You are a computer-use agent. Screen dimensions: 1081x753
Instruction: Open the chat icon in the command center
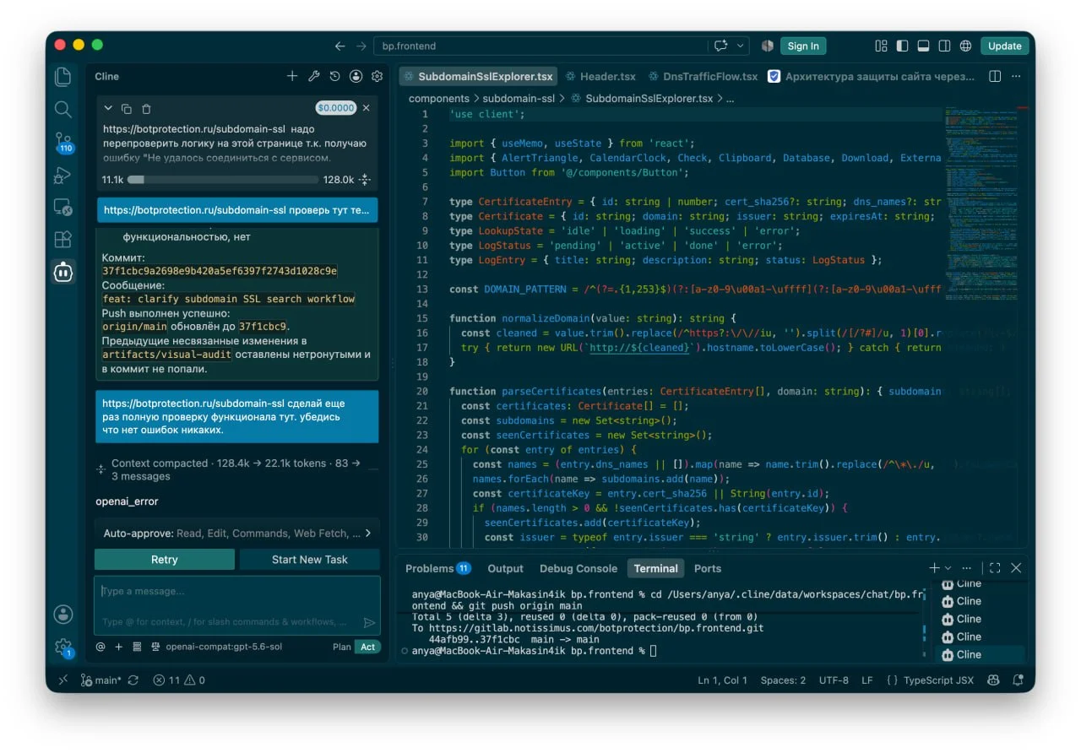721,46
